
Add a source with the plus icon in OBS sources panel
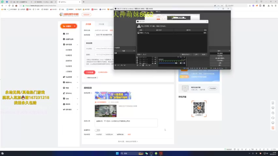pyautogui.click(x=137, y=65)
